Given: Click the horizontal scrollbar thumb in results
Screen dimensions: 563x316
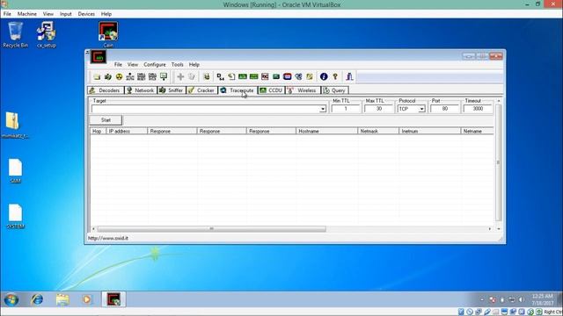Looking at the screenshot, I should 211,228.
